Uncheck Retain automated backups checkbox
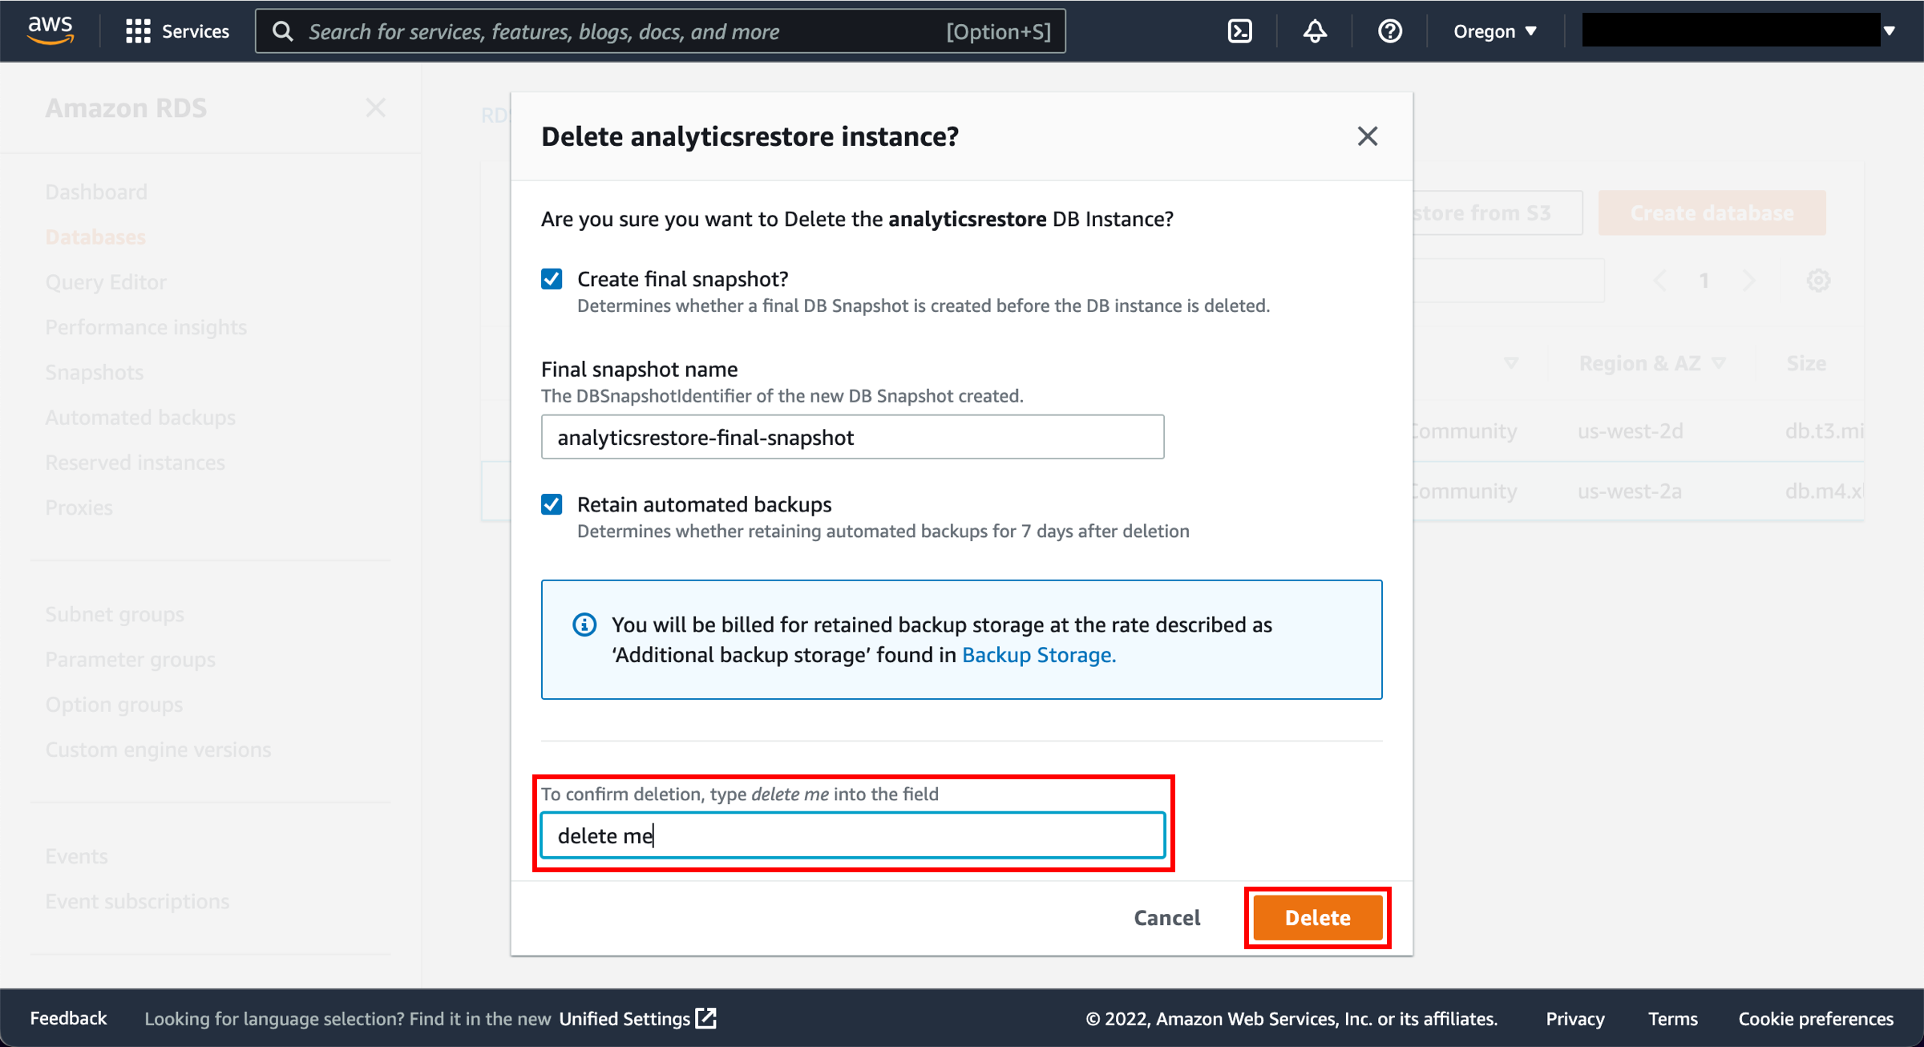 tap(552, 504)
